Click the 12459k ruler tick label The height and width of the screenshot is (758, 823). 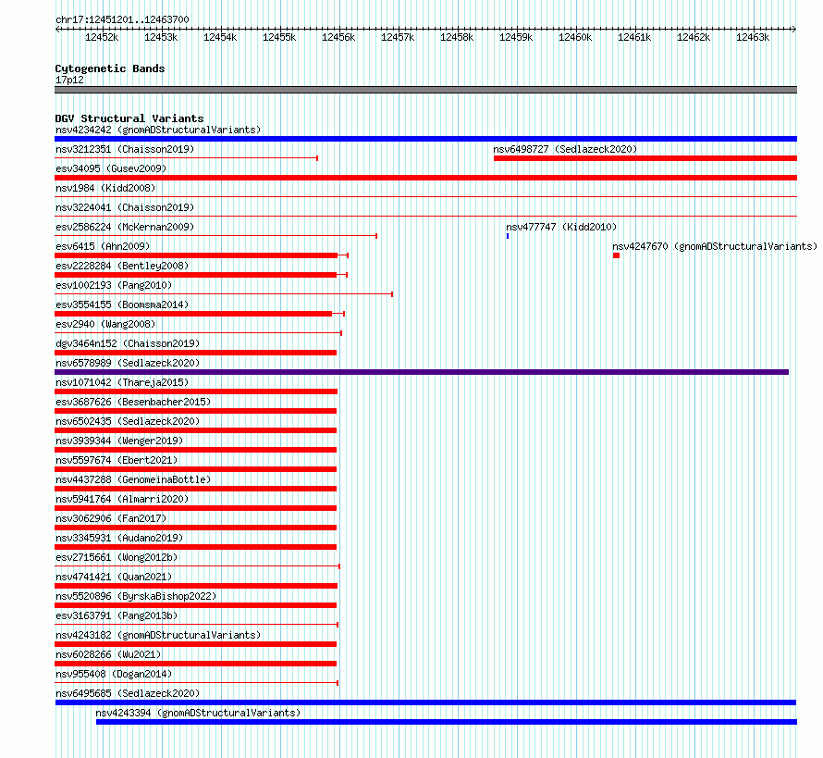516,37
